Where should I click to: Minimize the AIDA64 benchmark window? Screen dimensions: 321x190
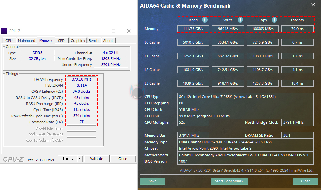coord(297,5)
